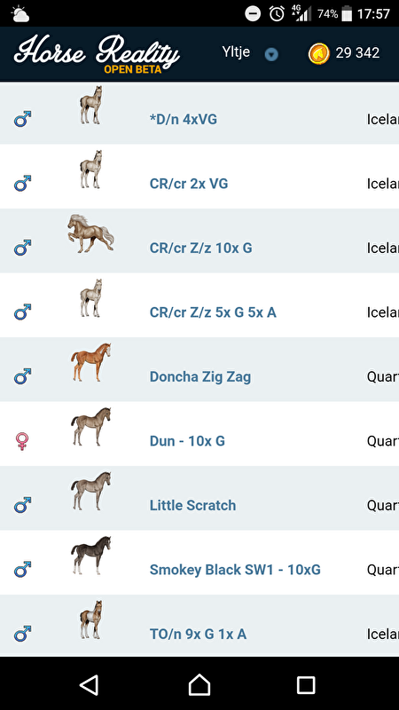
Task: Open CR/cr Z/z 5x G 5x A horse
Action: [x=213, y=312]
